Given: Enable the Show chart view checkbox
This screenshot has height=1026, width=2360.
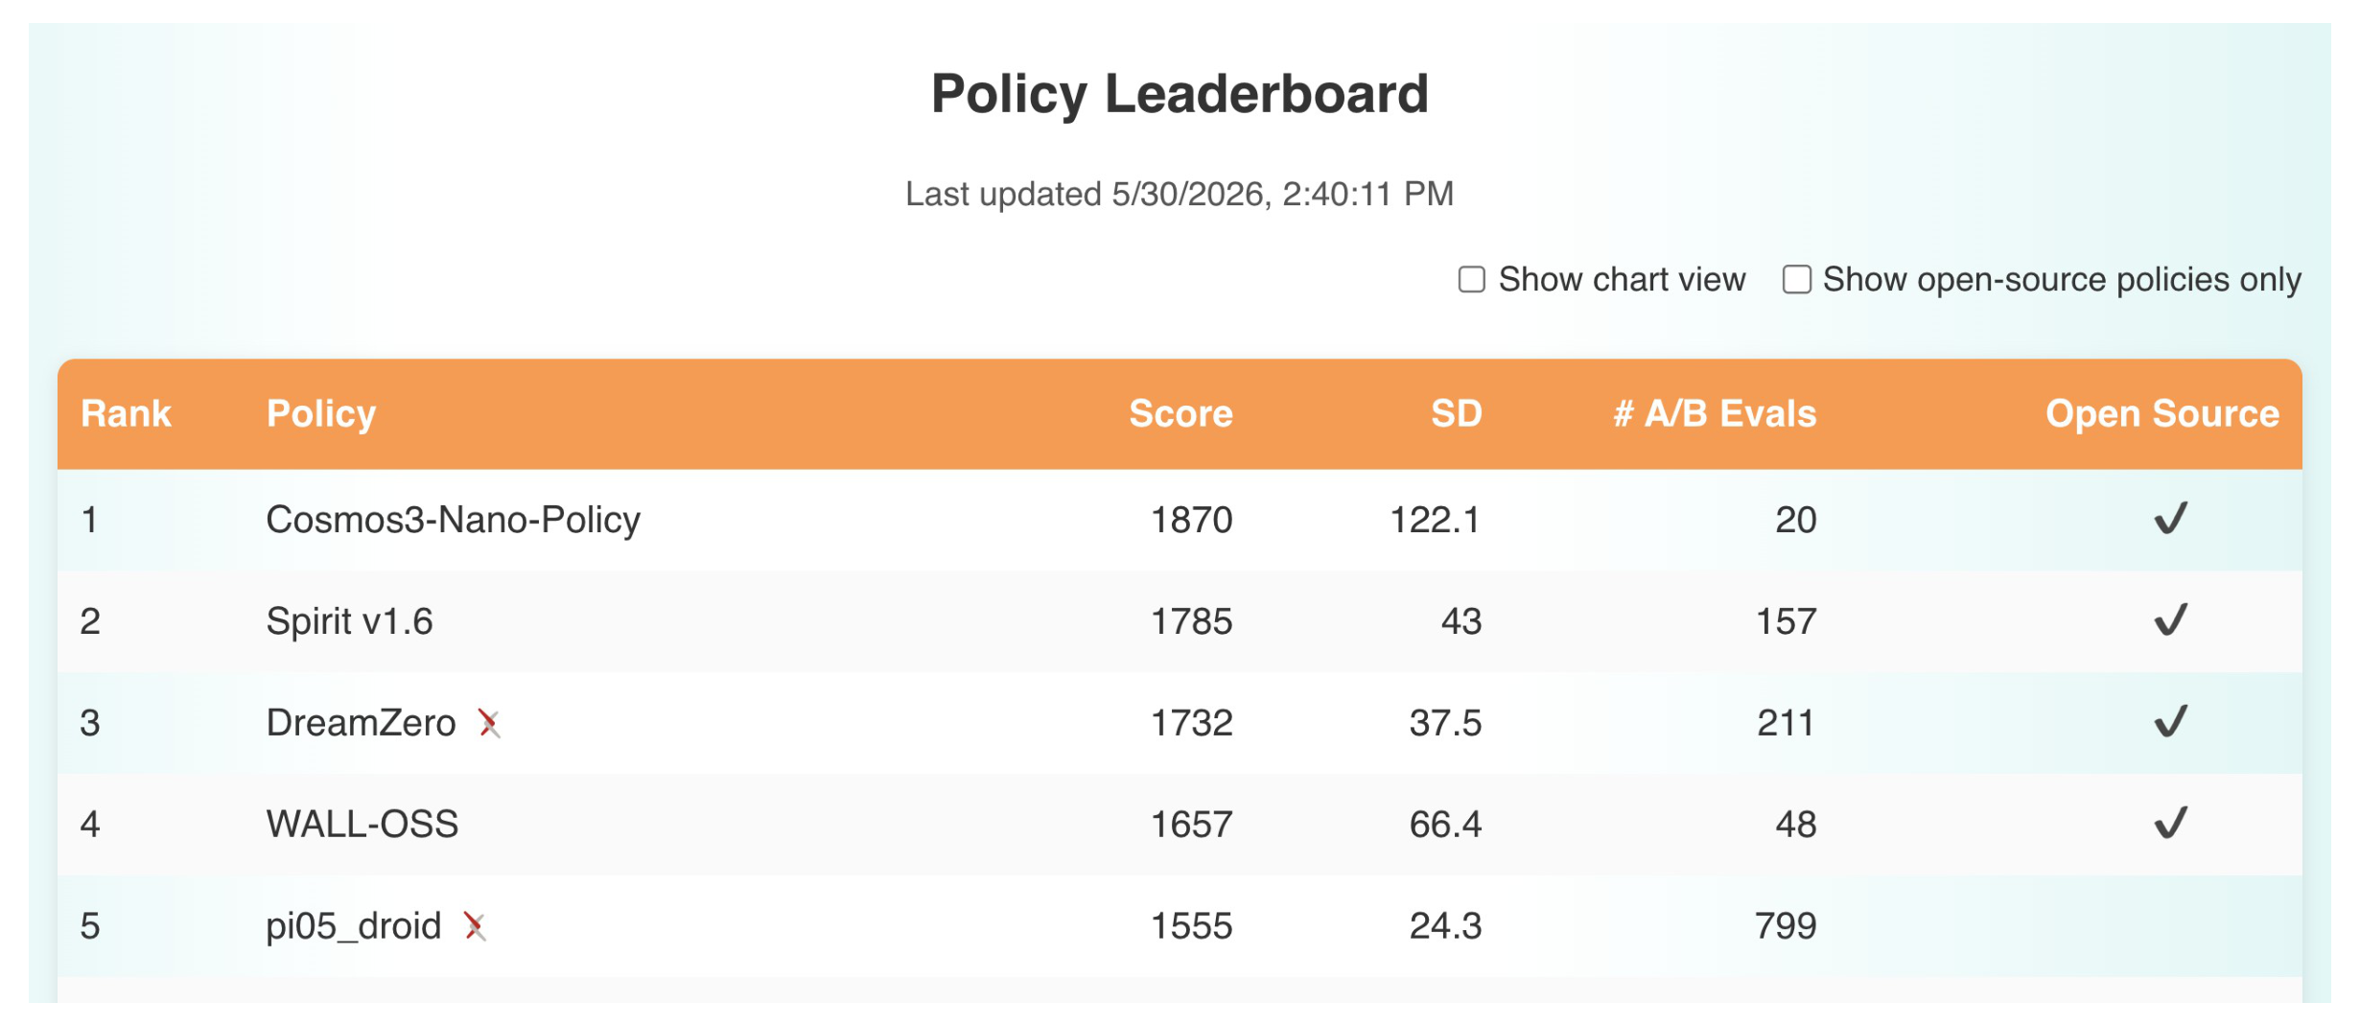Looking at the screenshot, I should 1471,280.
